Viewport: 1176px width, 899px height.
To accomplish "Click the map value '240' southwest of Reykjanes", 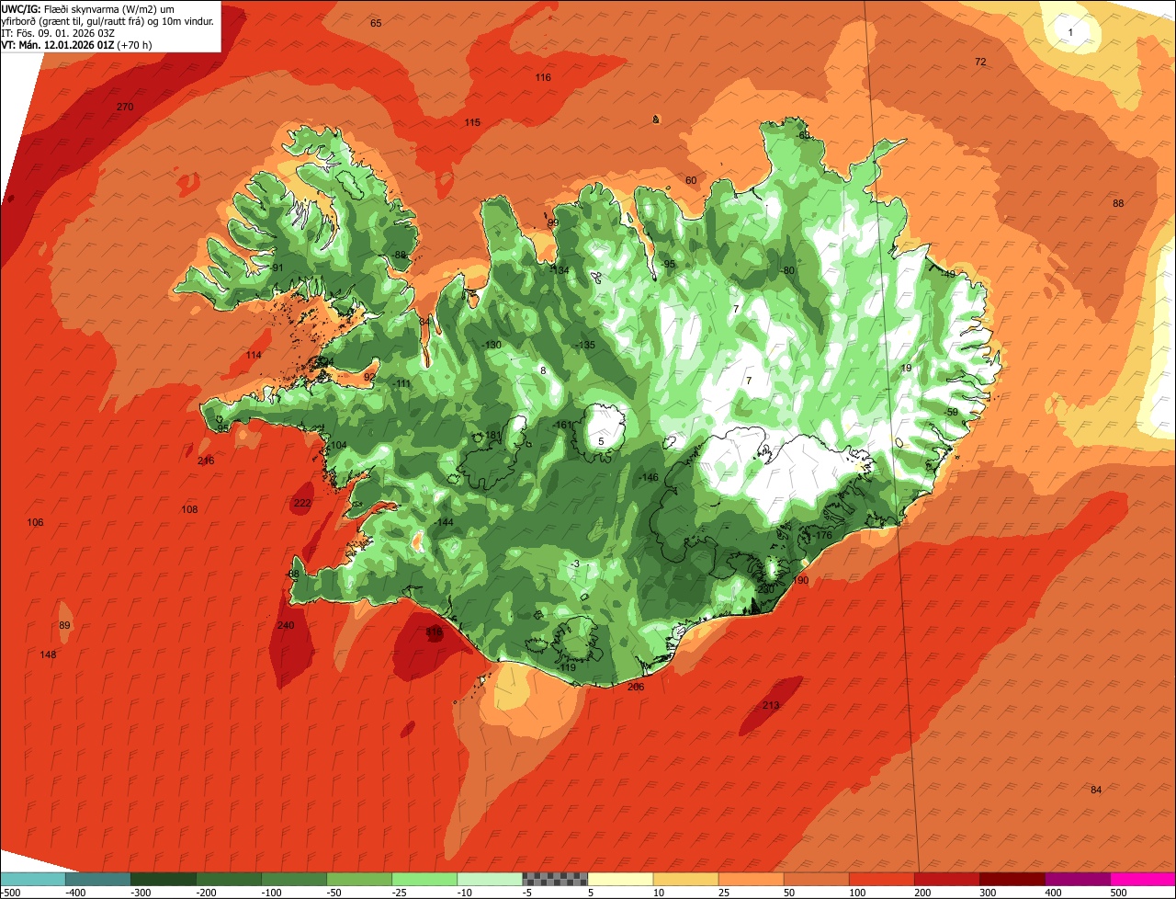I will point(286,625).
